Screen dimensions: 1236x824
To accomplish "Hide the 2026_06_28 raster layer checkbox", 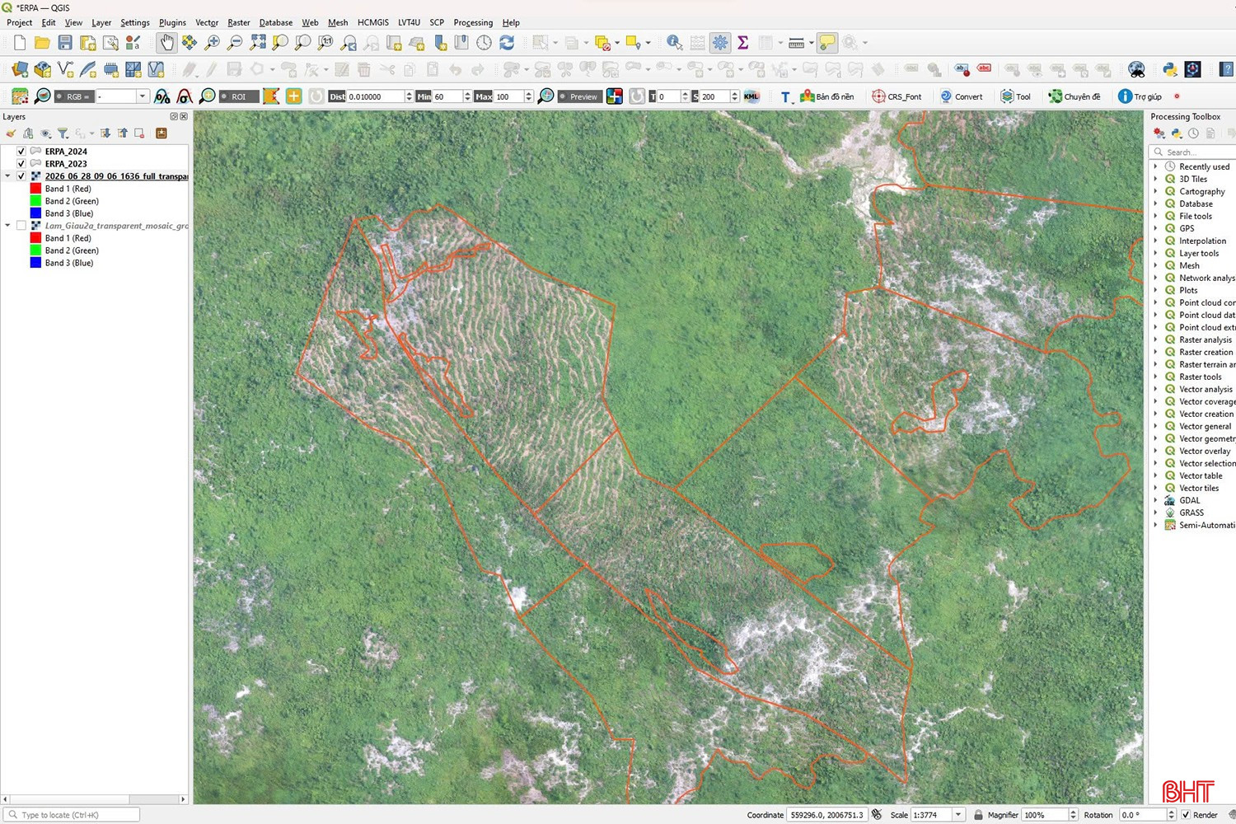I will click(21, 176).
